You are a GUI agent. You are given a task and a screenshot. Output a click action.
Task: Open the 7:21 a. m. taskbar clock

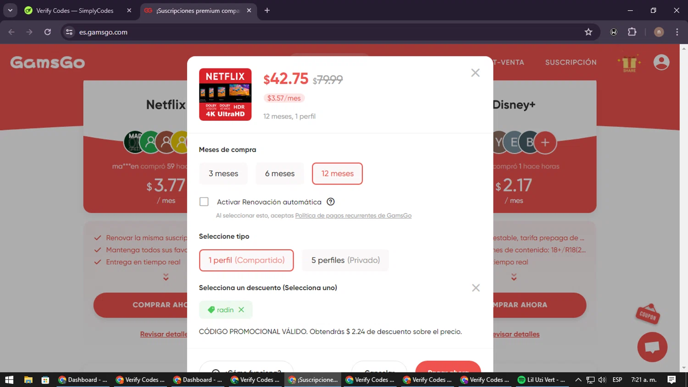click(x=644, y=380)
